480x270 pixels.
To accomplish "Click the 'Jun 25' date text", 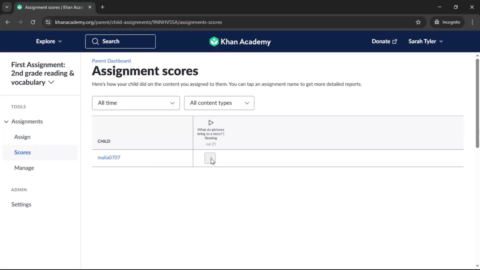I will click(210, 144).
